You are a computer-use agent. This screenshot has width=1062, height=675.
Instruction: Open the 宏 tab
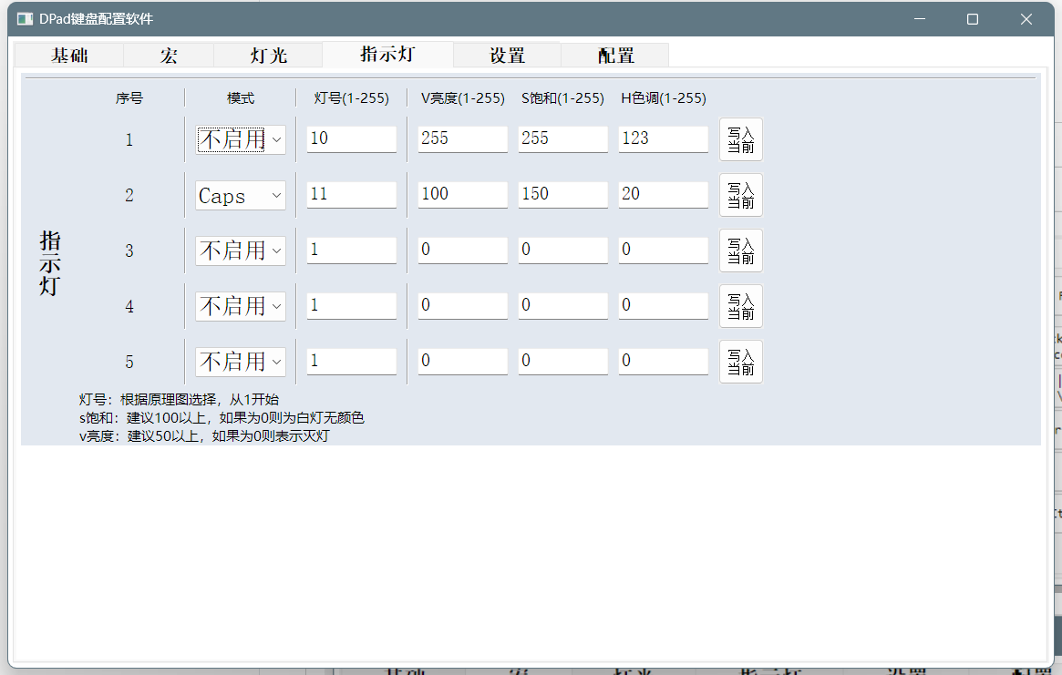pos(169,55)
